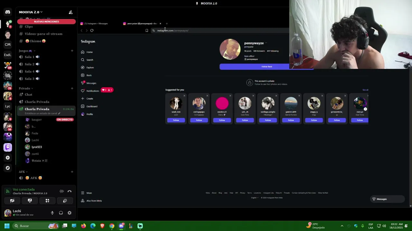Open Discord server discovery compass

pyautogui.click(x=8, y=168)
